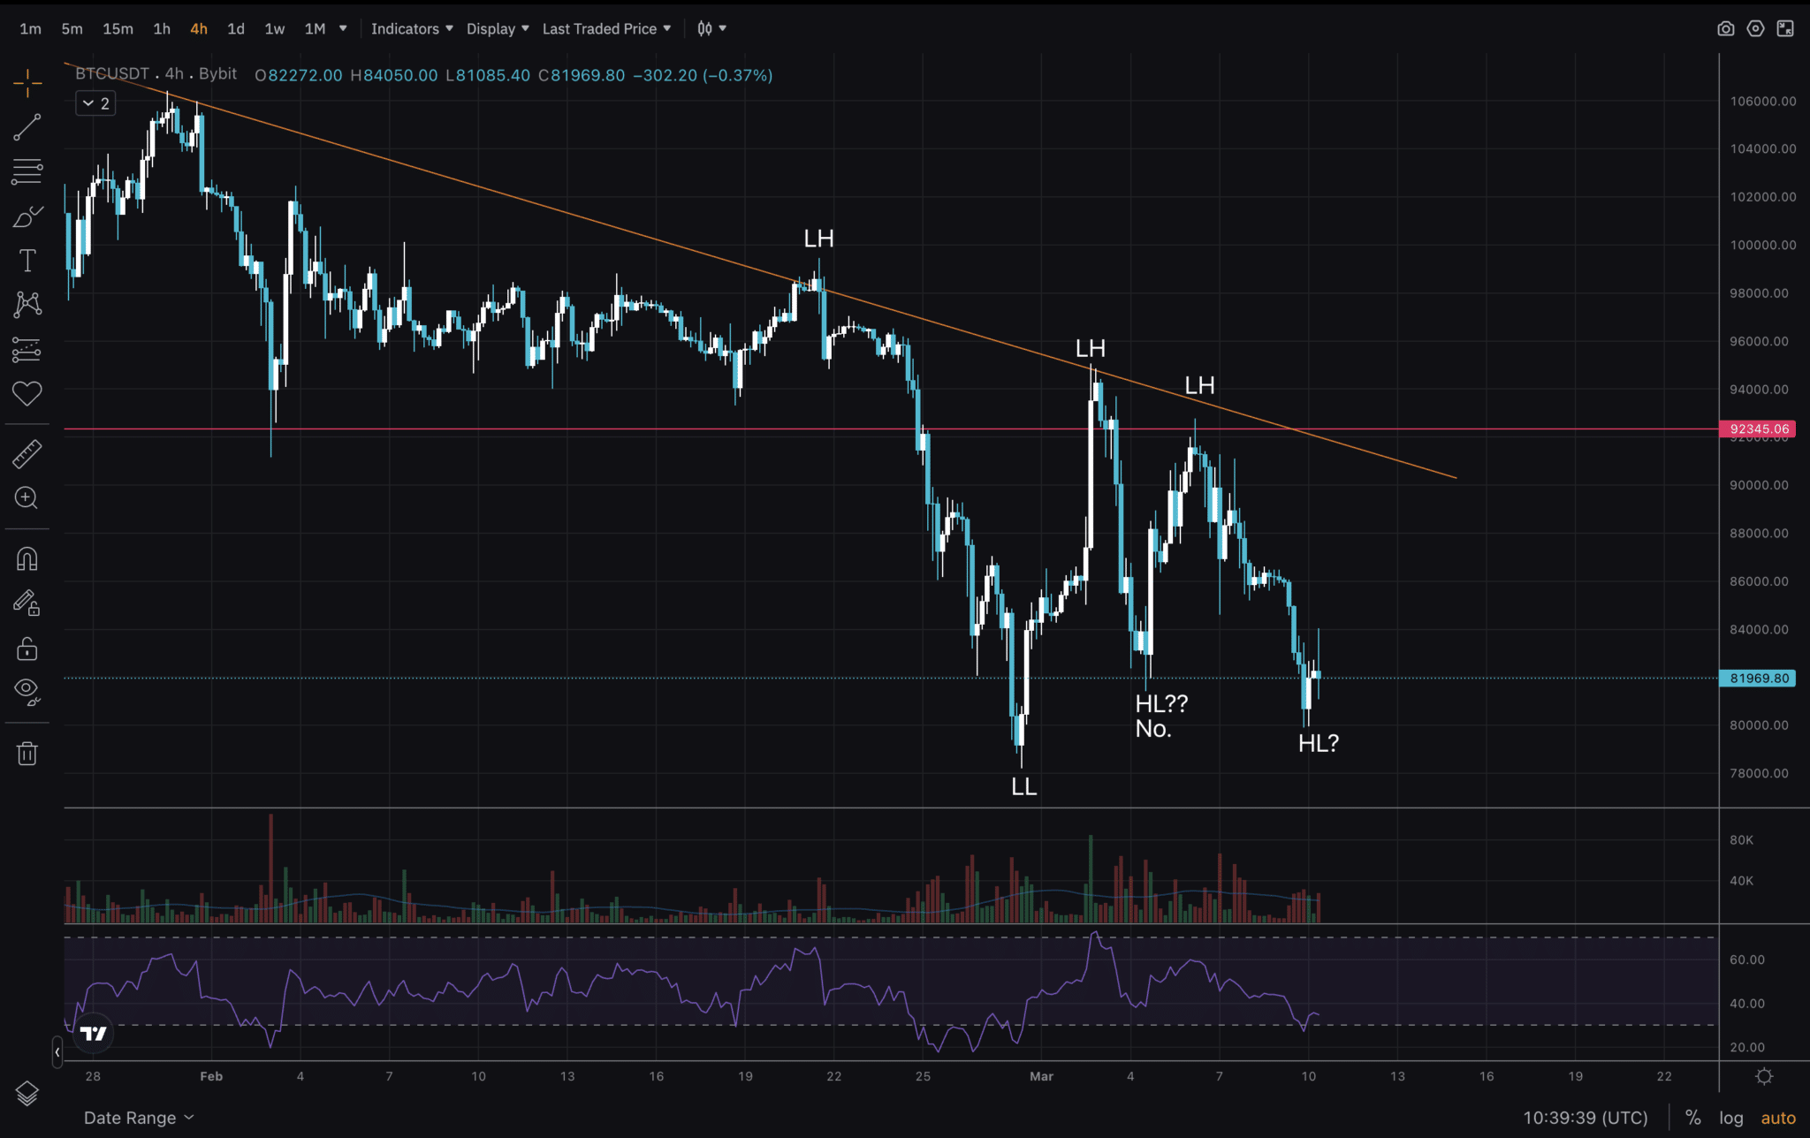Open the Fibonacci retracement tool
Image resolution: width=1810 pixels, height=1138 pixels.
(x=27, y=171)
